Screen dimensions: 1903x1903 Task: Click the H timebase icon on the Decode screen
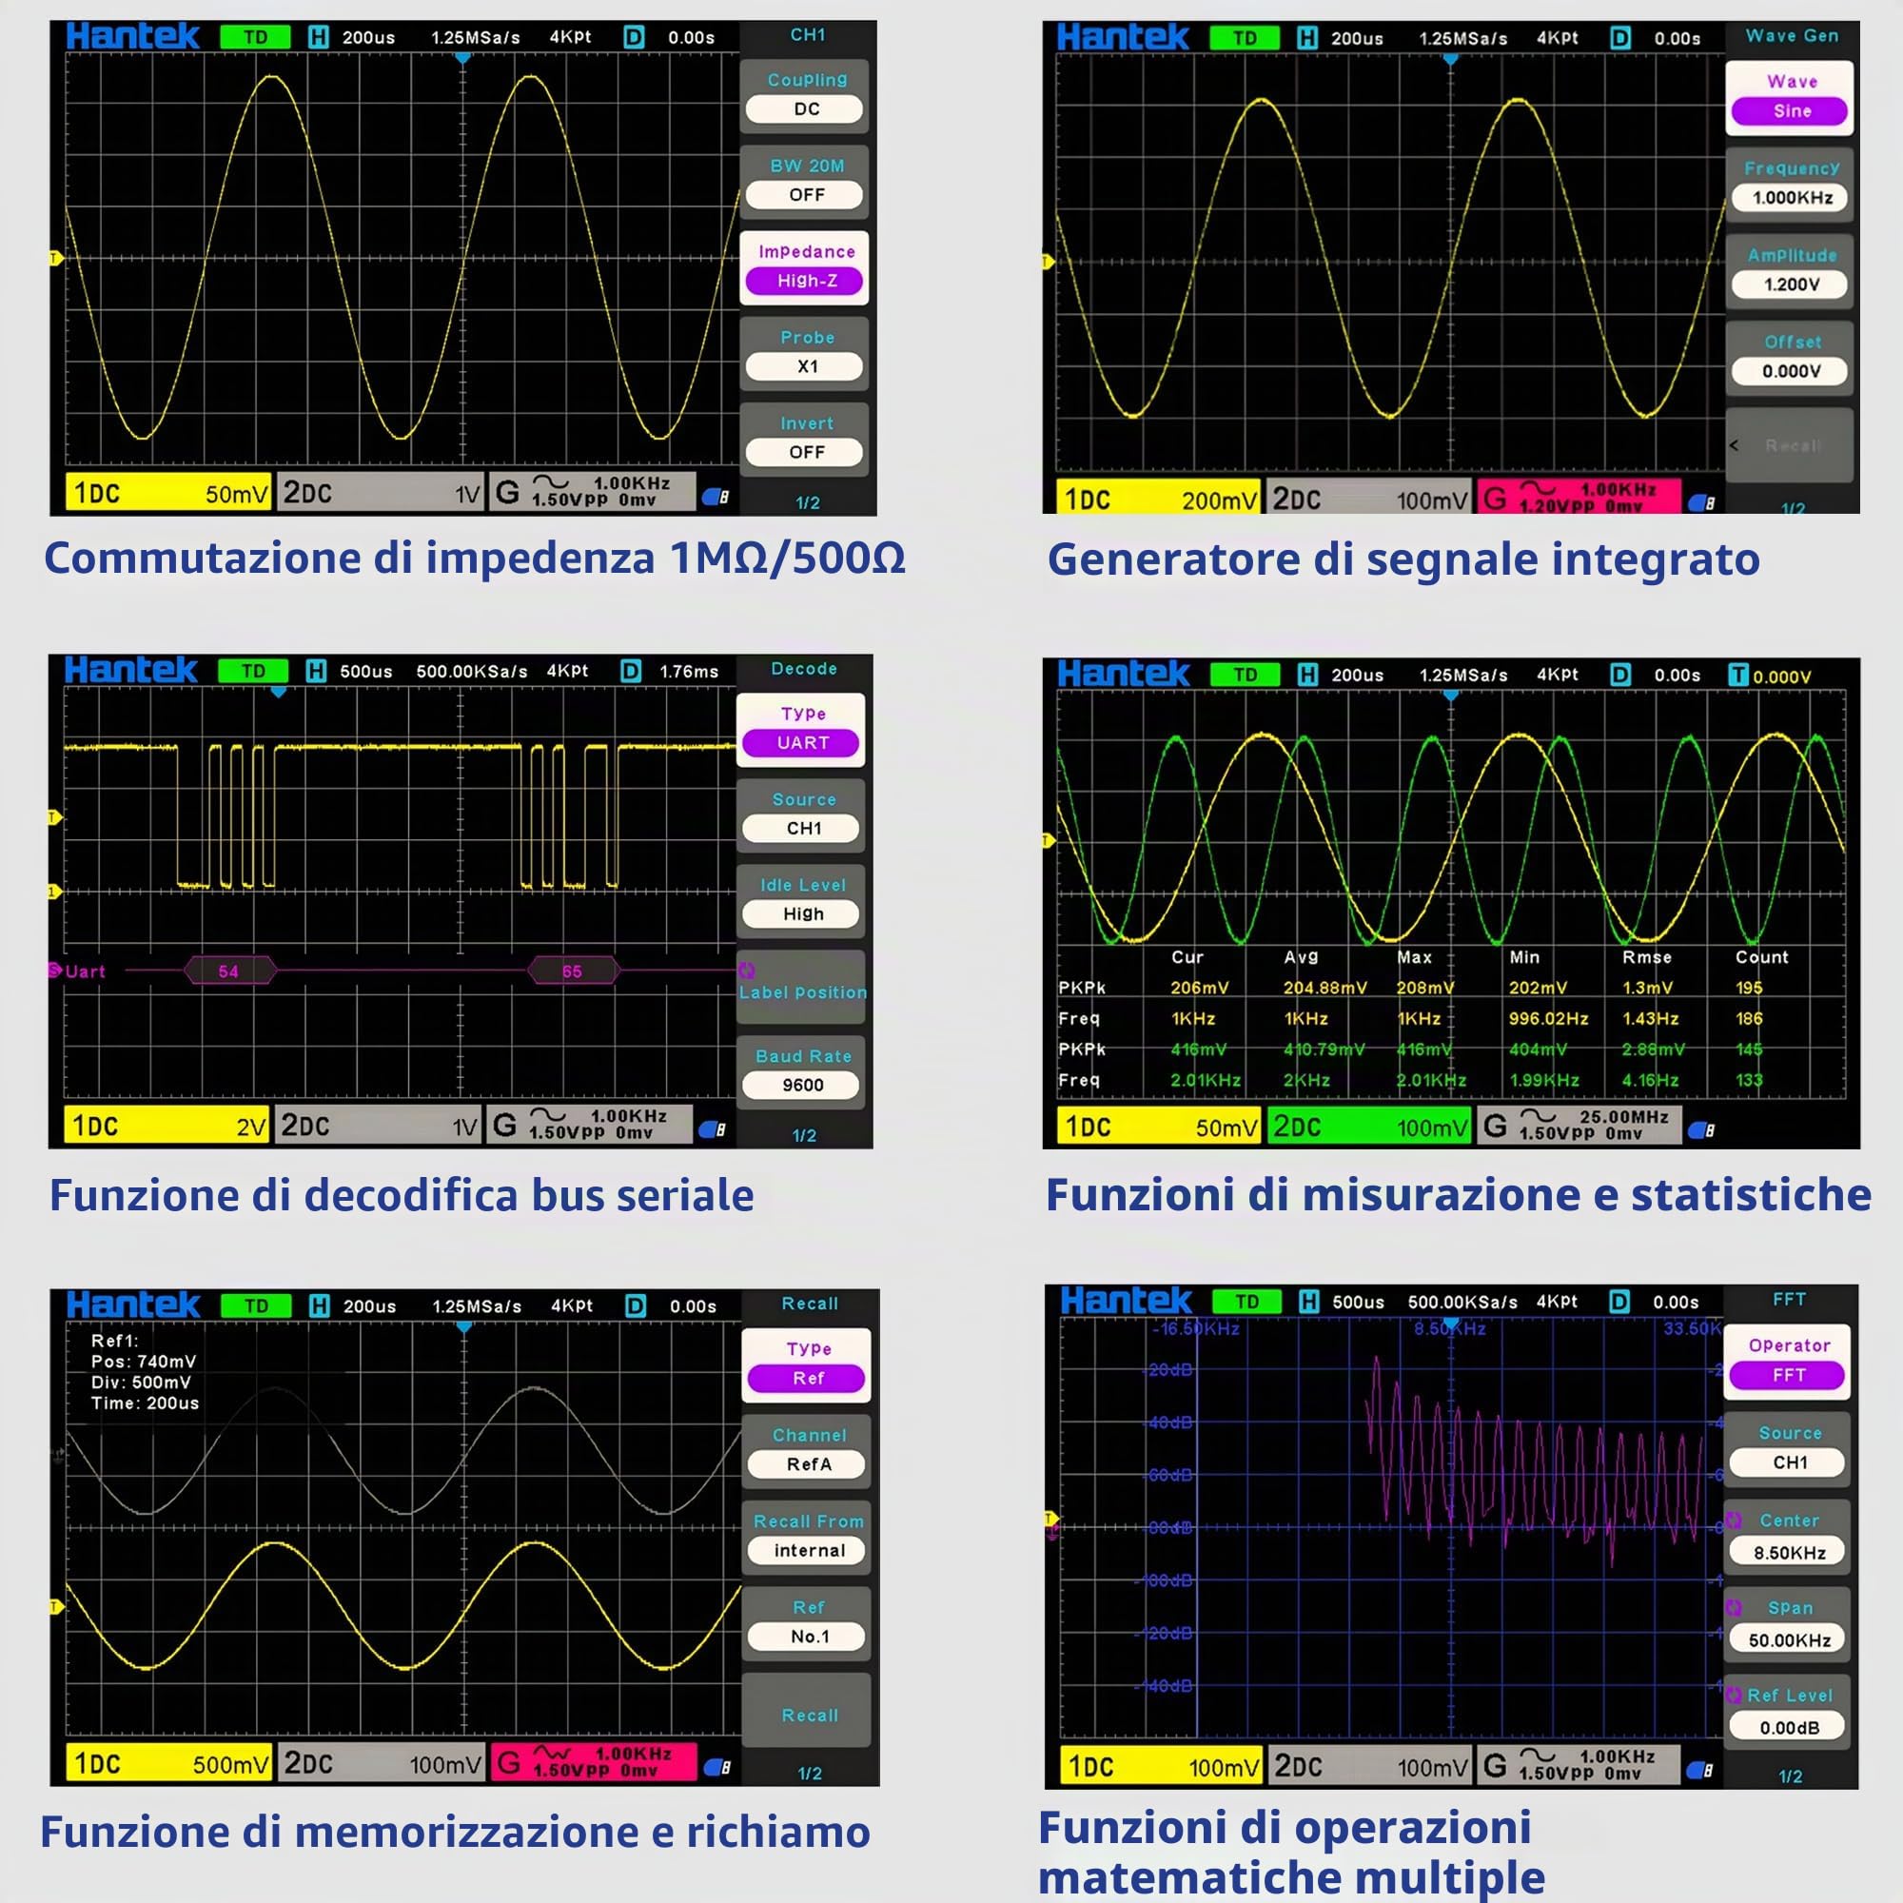click(x=316, y=672)
